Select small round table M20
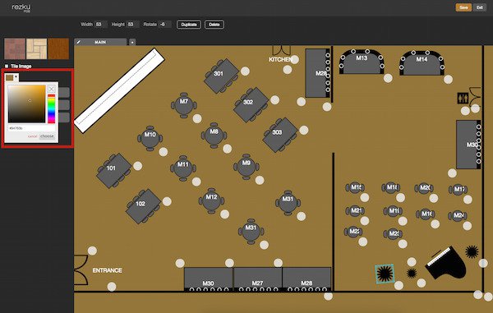 coord(424,188)
